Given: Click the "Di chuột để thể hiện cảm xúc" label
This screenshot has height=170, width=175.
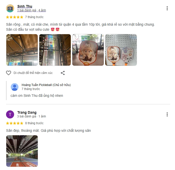Looking at the screenshot, I should point(33,73).
